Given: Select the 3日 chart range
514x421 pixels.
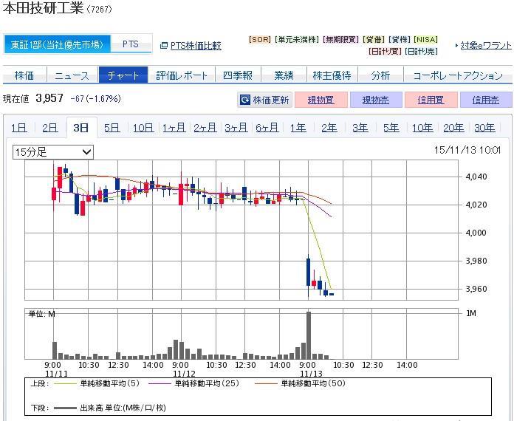Looking at the screenshot, I should (x=81, y=127).
